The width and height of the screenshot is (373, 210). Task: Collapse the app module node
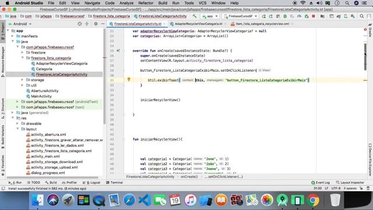click(8, 31)
